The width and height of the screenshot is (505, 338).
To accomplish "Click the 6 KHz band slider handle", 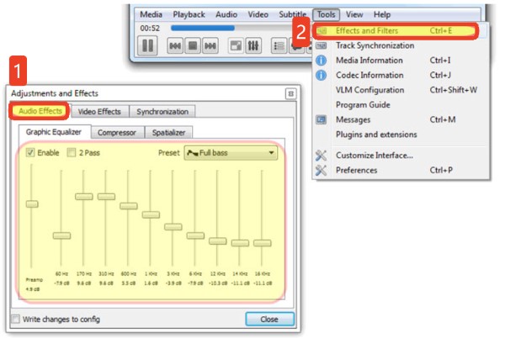I will tap(195, 235).
